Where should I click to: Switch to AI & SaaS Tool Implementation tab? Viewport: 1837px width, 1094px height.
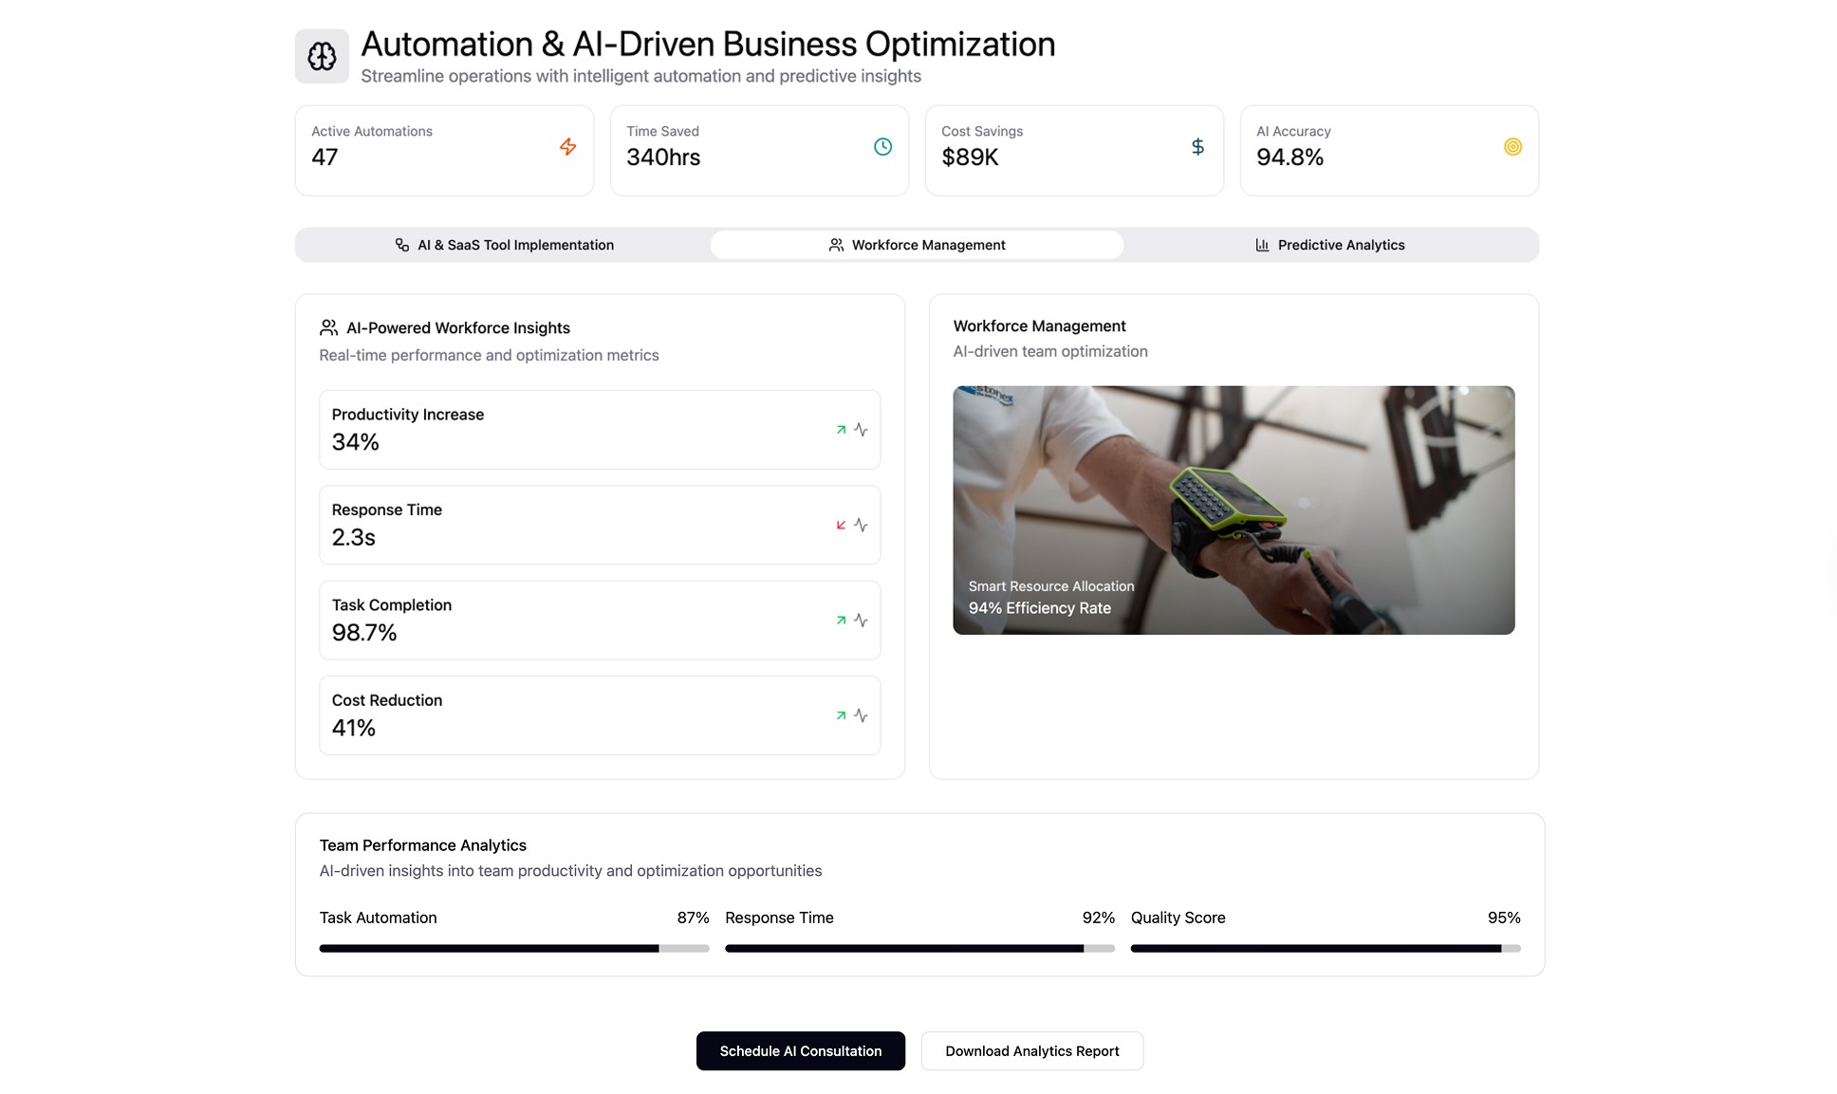coord(504,245)
